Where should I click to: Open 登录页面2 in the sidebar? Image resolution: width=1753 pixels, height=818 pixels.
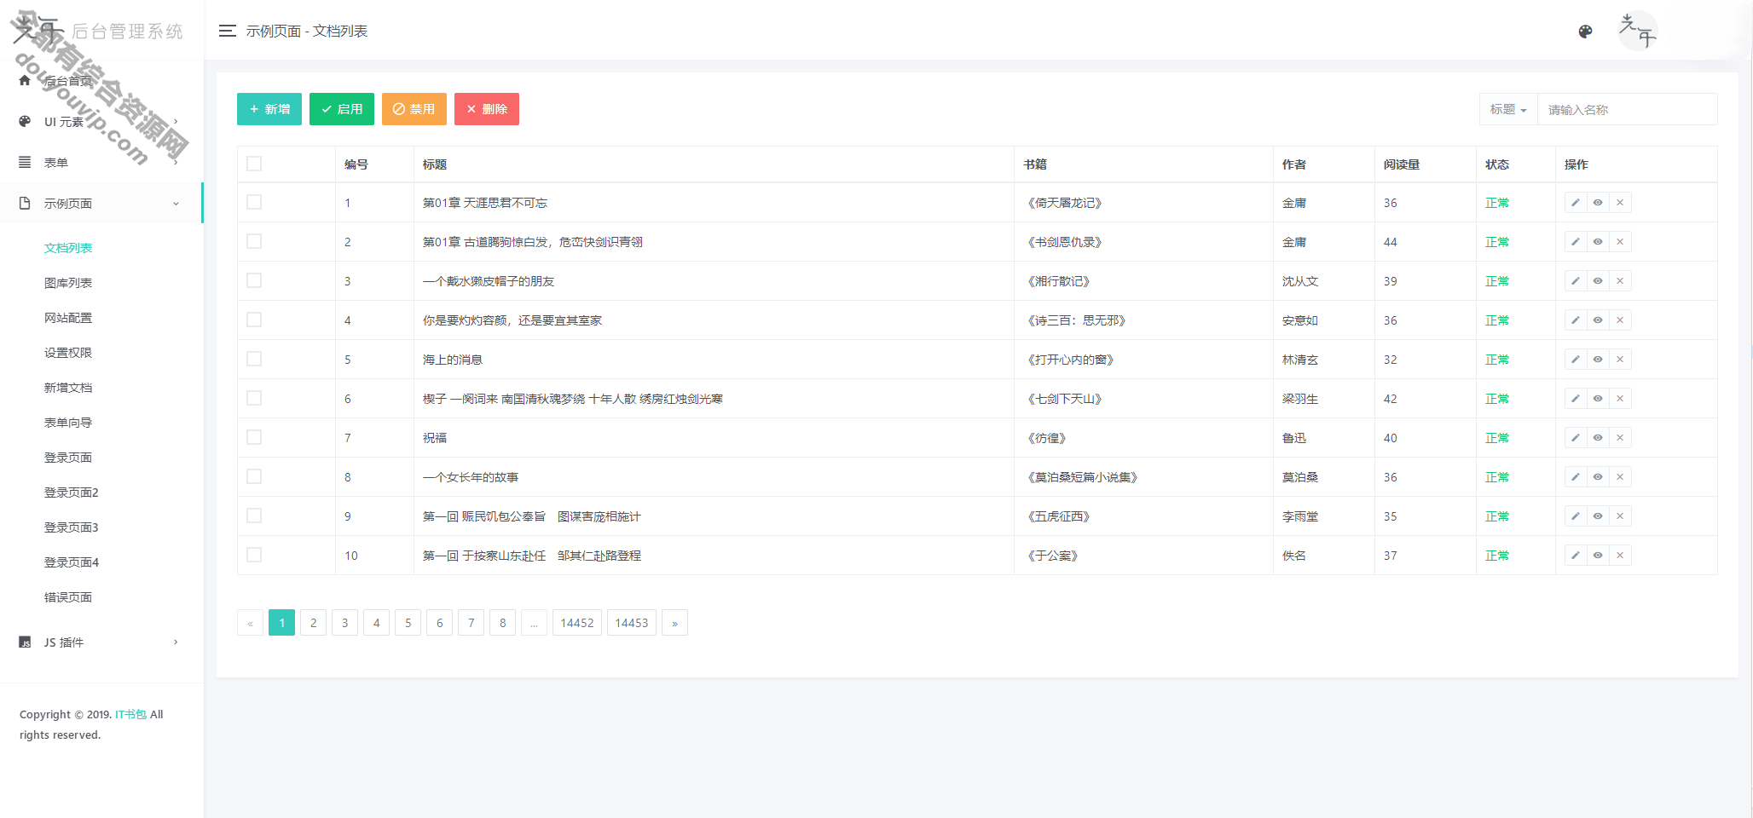coord(72,493)
